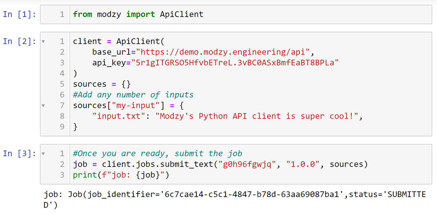
Task: Click the status='SUBMITTE output text
Action: 387,195
